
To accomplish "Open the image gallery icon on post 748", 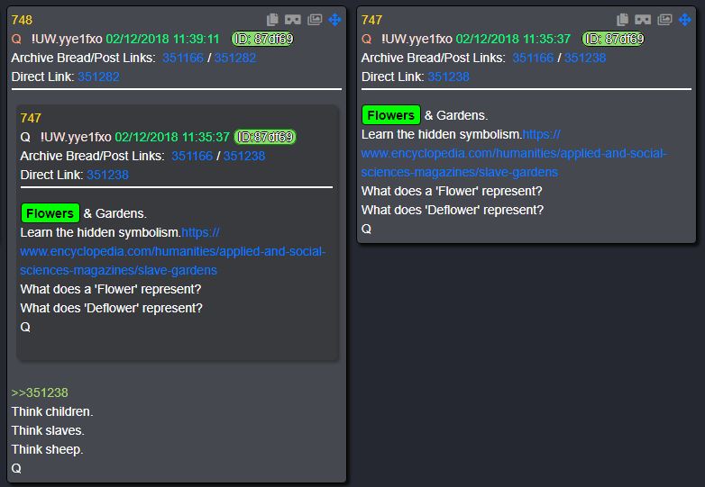I will point(315,20).
